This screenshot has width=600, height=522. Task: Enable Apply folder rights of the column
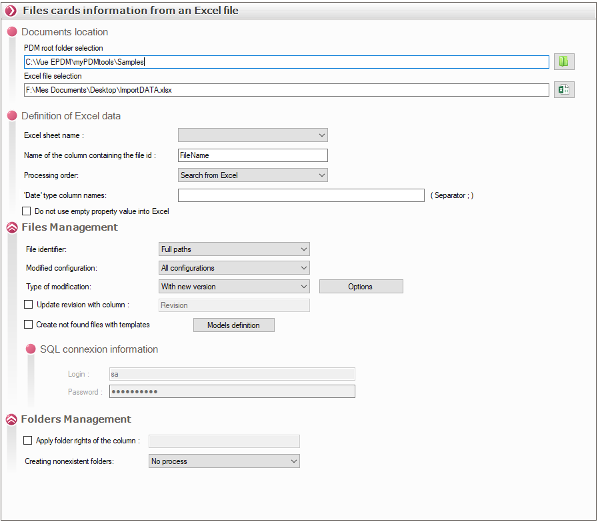pyautogui.click(x=27, y=441)
